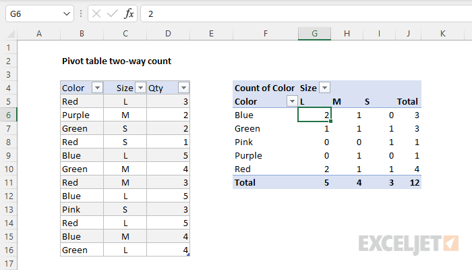The height and width of the screenshot is (270, 472).
Task: Click inside the formula bar showing 2
Action: point(306,14)
